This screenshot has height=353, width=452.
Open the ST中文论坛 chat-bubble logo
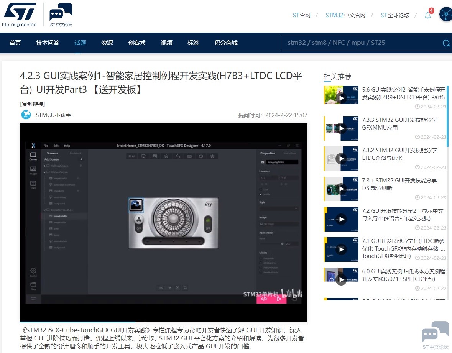pyautogui.click(x=61, y=15)
